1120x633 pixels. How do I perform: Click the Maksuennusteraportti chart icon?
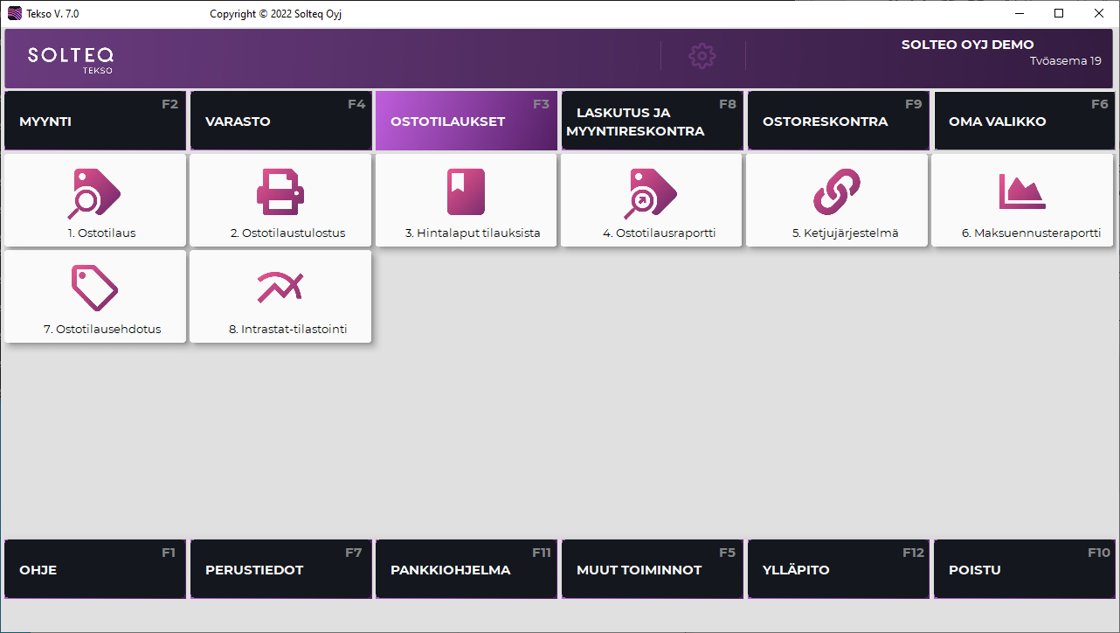[x=1022, y=192]
